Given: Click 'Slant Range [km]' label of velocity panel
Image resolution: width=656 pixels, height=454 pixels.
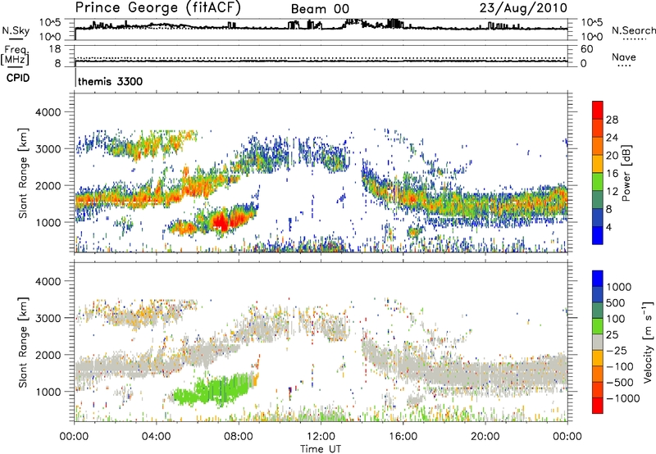Looking at the screenshot, I should [x=24, y=342].
